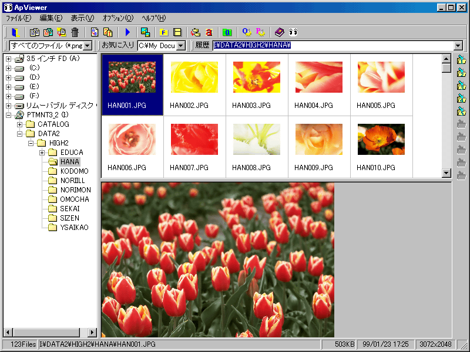Viewport: 470px width, 352px height.
Task: Click the 2-1 serial number toolbar icon
Action: (x=108, y=32)
